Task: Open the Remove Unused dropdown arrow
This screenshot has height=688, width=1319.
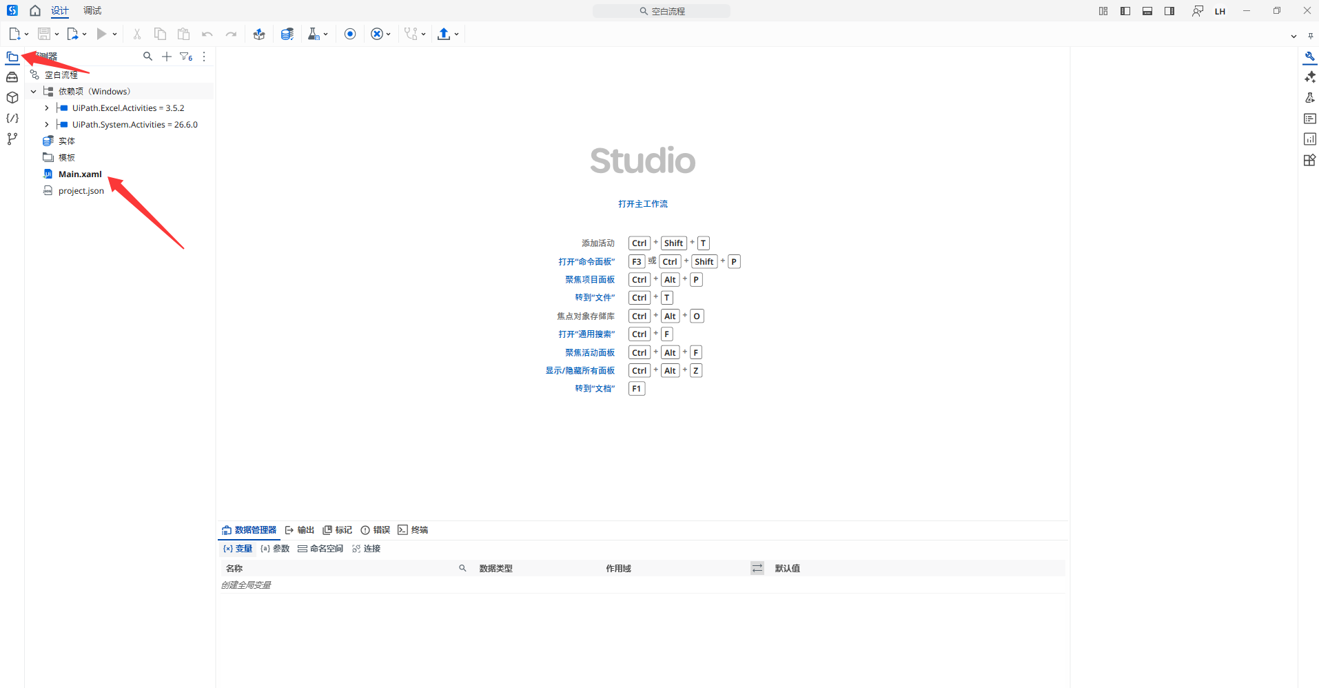Action: coord(389,34)
